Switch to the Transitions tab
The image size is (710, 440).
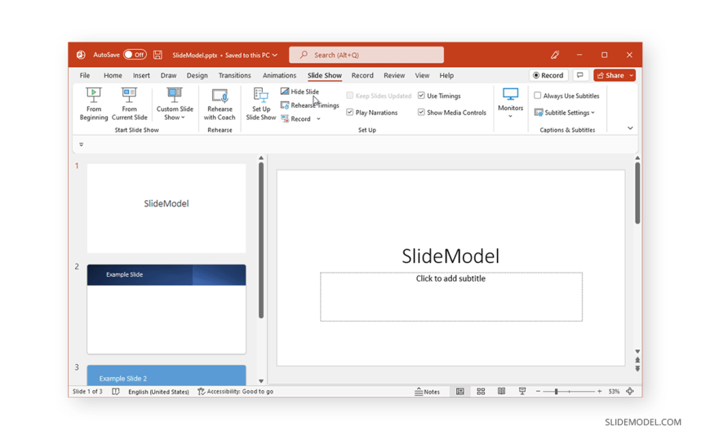234,75
